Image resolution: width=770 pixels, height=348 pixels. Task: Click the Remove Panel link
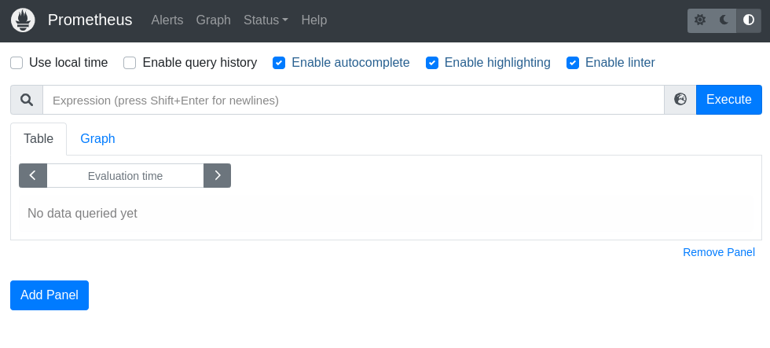pyautogui.click(x=718, y=252)
